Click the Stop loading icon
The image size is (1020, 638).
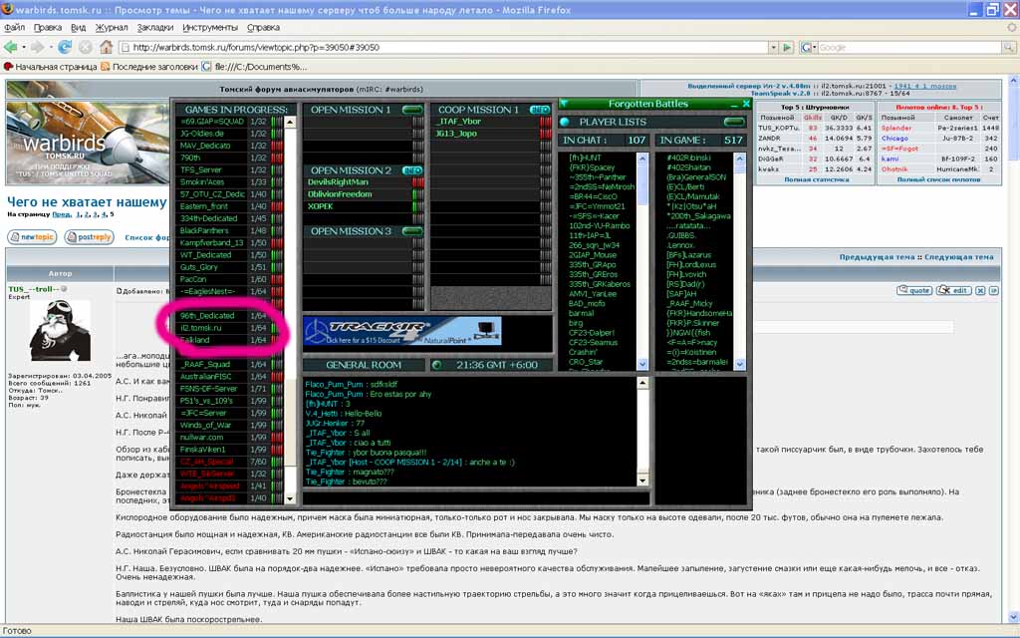tap(87, 47)
